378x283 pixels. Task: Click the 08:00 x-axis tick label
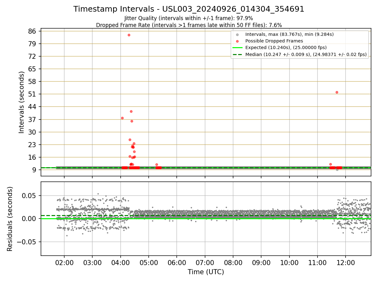click(233, 263)
